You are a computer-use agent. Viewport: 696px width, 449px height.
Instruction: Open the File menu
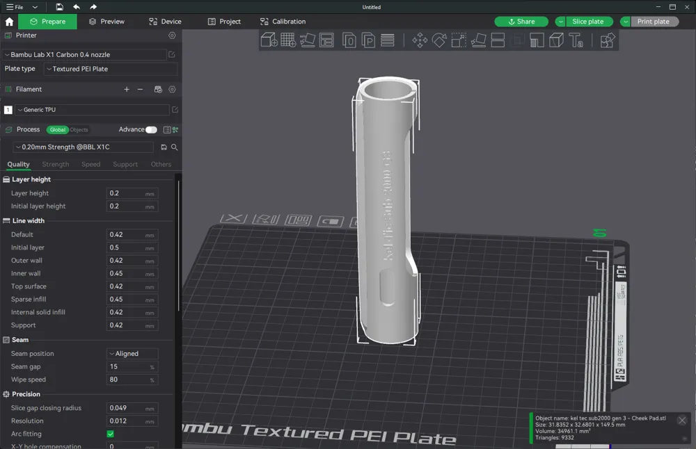[15, 7]
